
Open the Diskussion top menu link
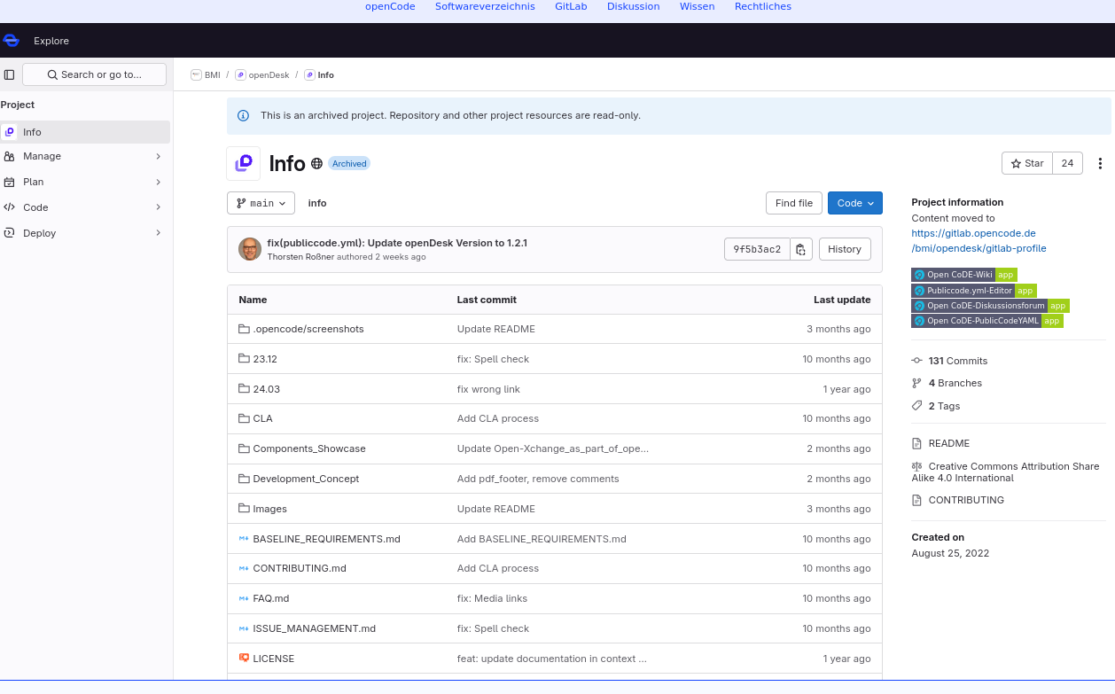[x=634, y=6]
